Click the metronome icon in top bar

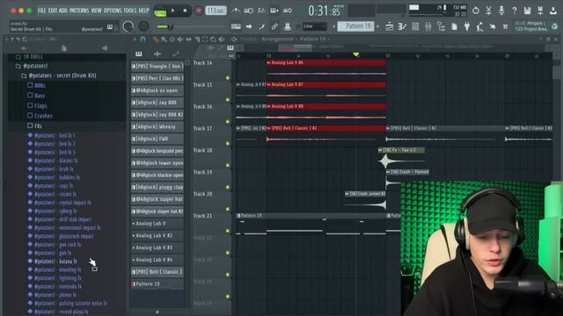point(236,11)
